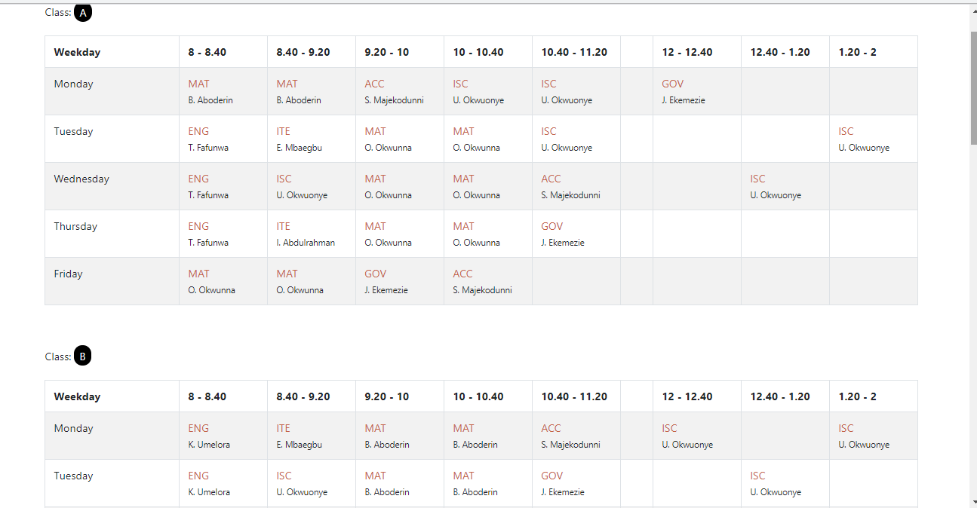Click Class B Monday 1.20 ISC entry
The height and width of the screenshot is (508, 977).
[x=873, y=436]
